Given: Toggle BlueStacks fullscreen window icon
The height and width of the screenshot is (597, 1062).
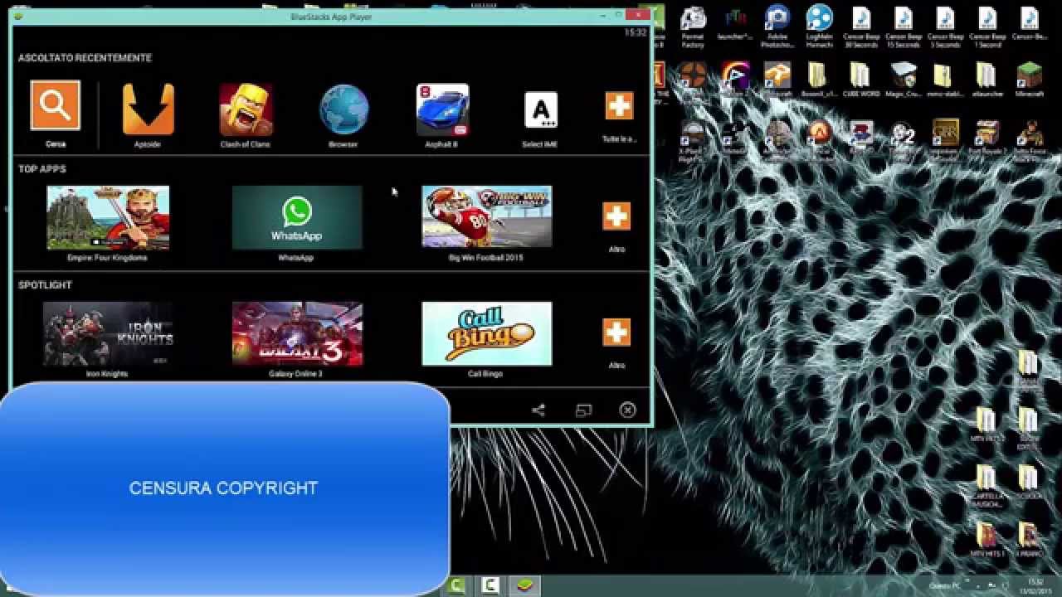Looking at the screenshot, I should pos(583,410).
